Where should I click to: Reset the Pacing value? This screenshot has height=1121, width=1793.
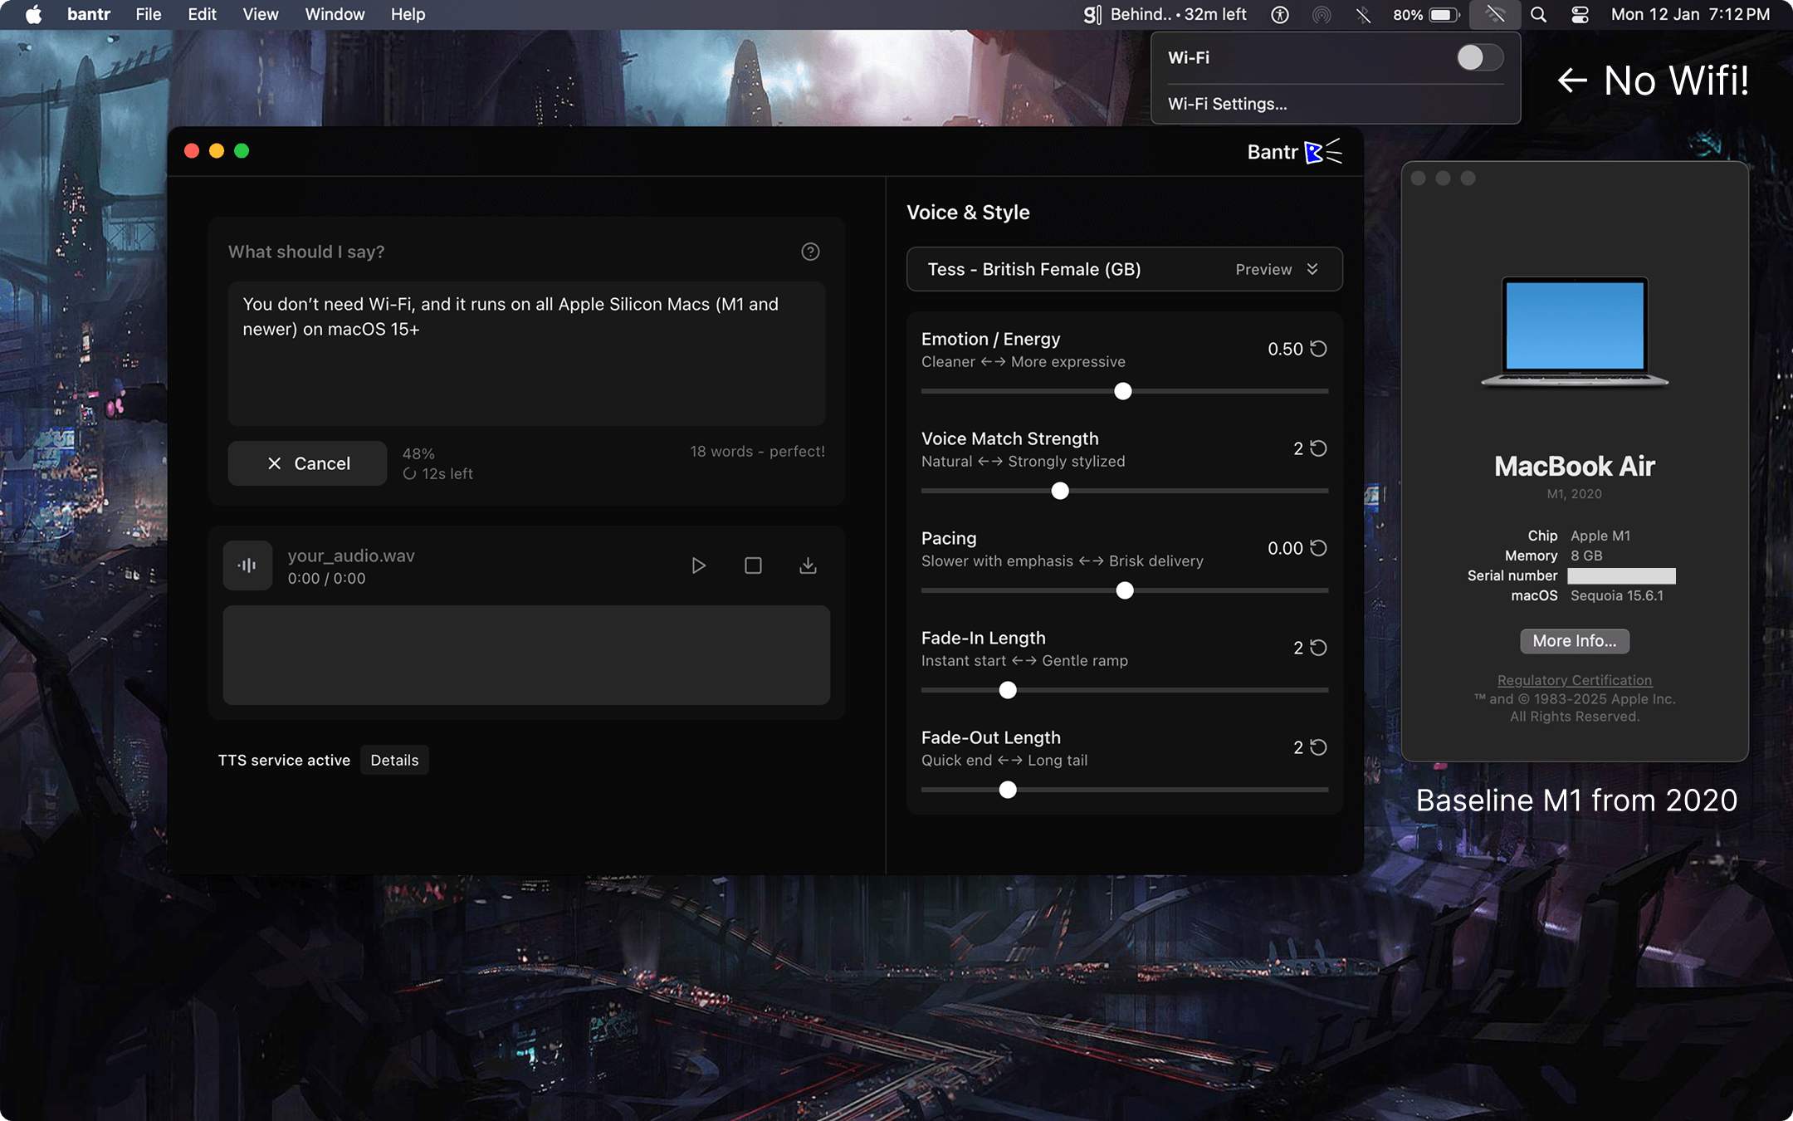pos(1318,548)
